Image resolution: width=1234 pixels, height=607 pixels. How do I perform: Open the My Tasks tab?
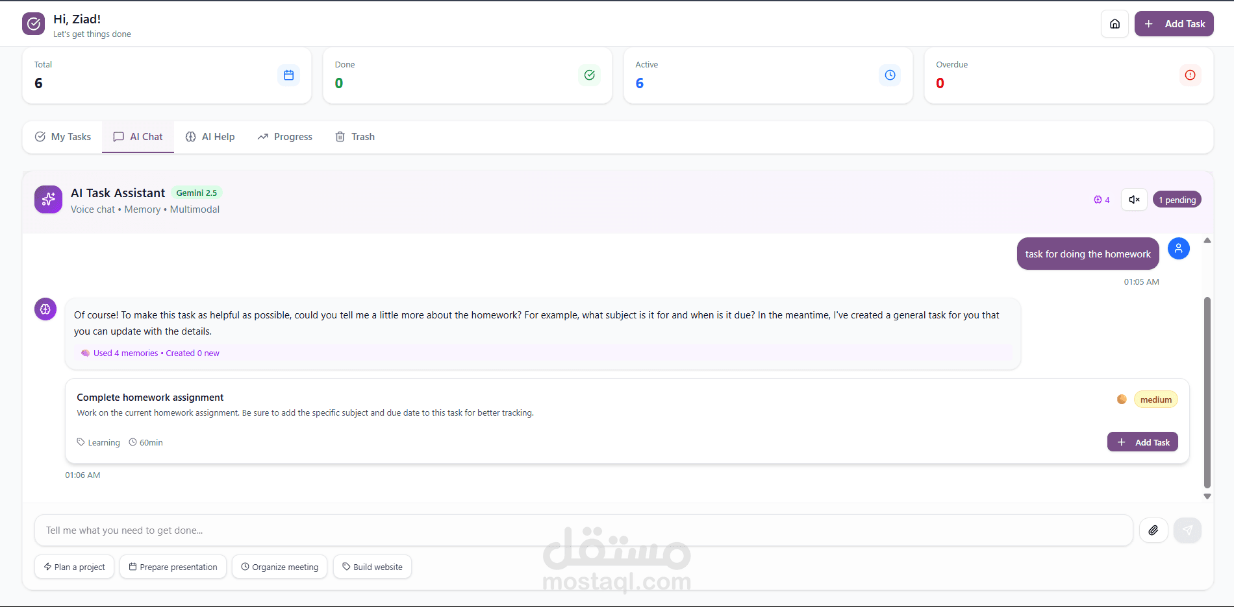pos(62,137)
